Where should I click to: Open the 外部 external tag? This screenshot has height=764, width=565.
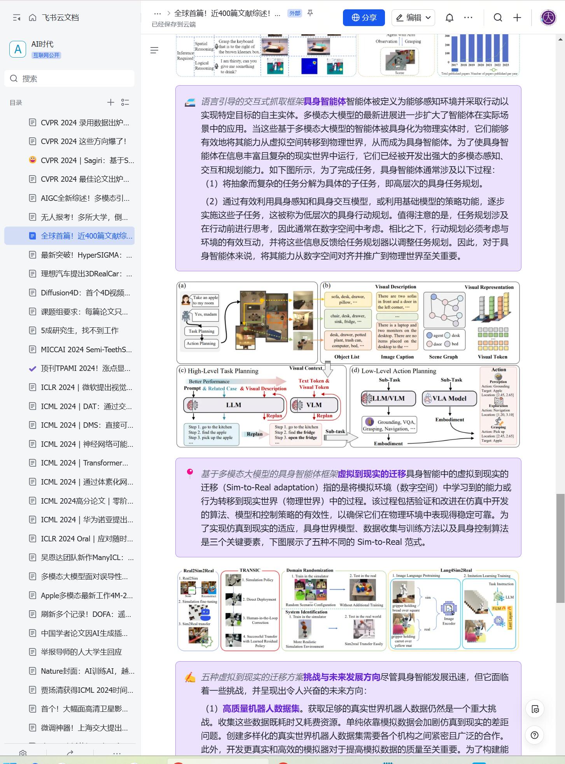(x=295, y=13)
